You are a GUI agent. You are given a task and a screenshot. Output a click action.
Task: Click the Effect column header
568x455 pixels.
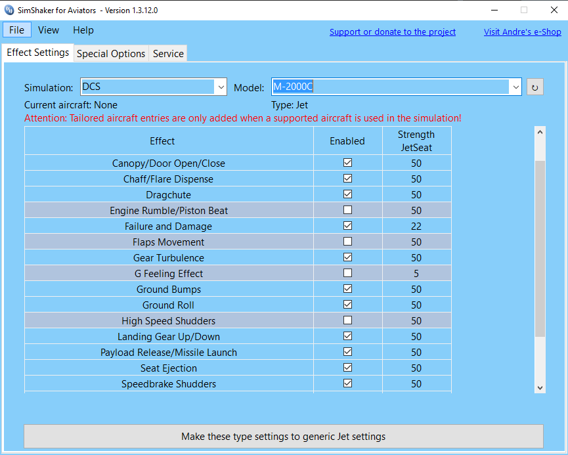pos(169,141)
